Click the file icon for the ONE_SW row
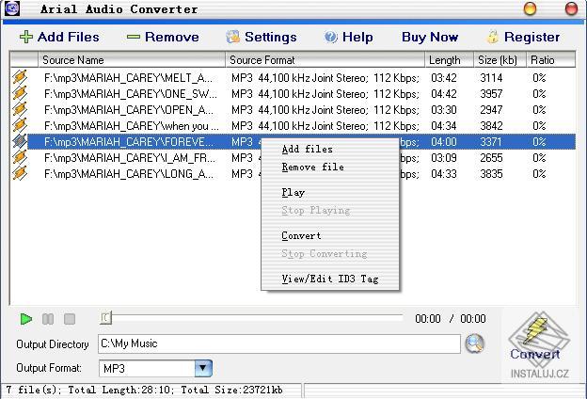 point(20,93)
